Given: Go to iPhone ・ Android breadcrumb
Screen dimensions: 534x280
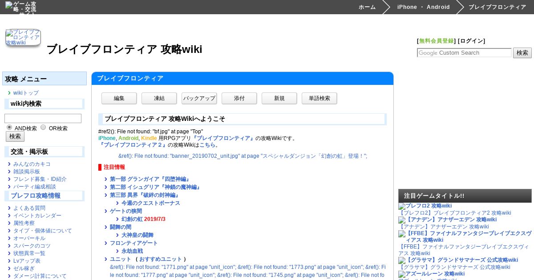Looking at the screenshot, I should [x=423, y=7].
